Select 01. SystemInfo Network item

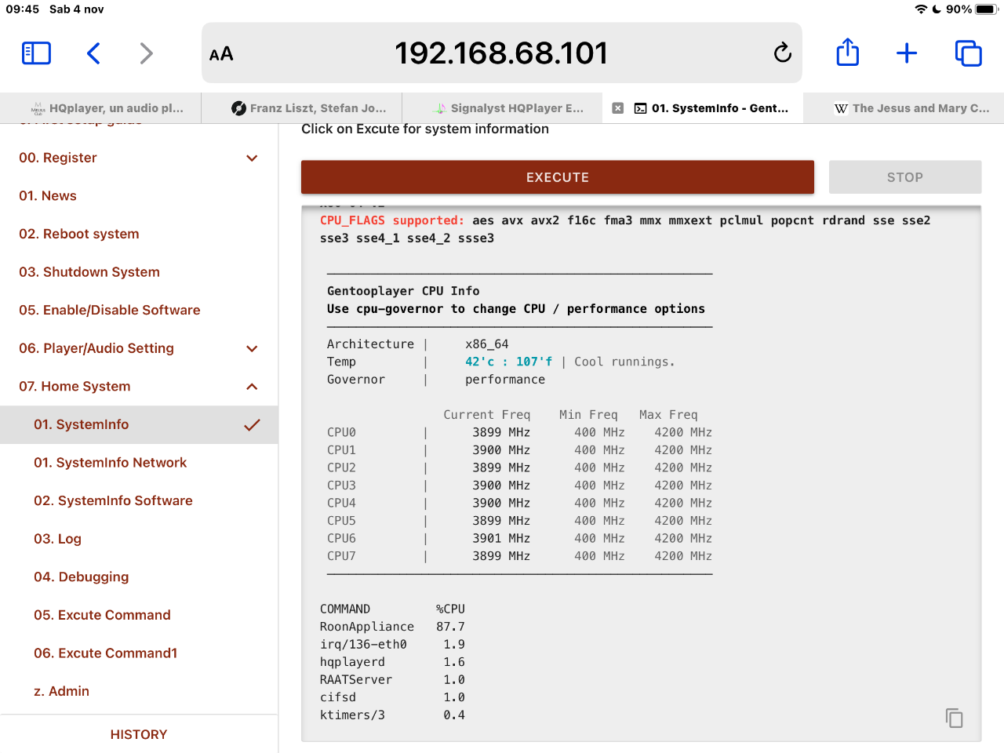(x=110, y=463)
